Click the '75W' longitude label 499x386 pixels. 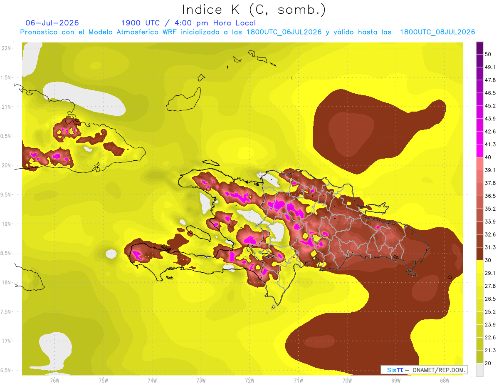coord(103,380)
